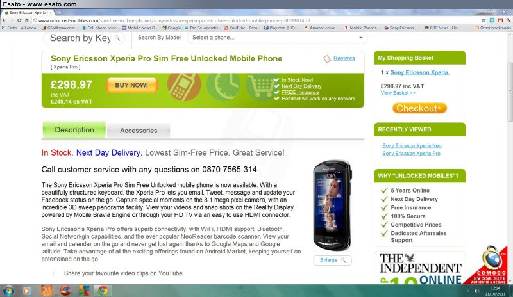Click the orange Checkout button
Image resolution: width=513 pixels, height=297 pixels.
pos(419,108)
